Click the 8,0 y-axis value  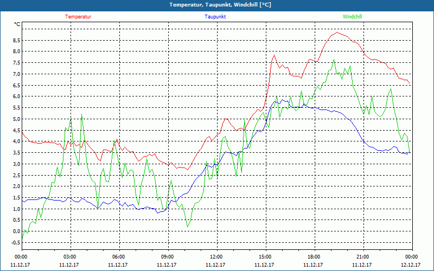point(17,51)
